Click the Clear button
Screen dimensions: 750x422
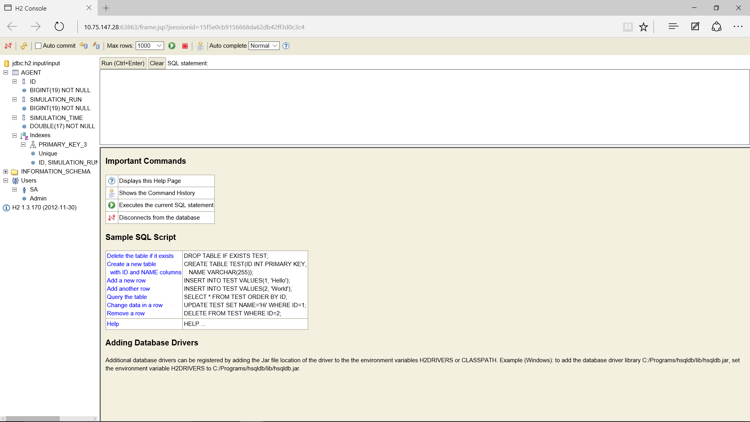click(157, 63)
